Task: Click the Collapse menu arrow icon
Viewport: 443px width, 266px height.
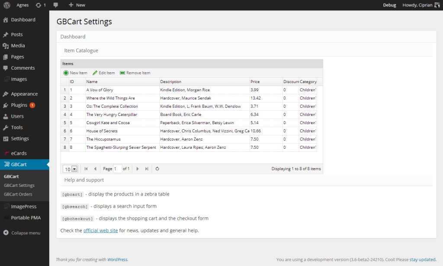Action: click(6, 233)
